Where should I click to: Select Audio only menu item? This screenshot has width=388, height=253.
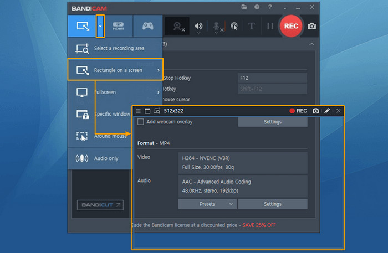105,158
